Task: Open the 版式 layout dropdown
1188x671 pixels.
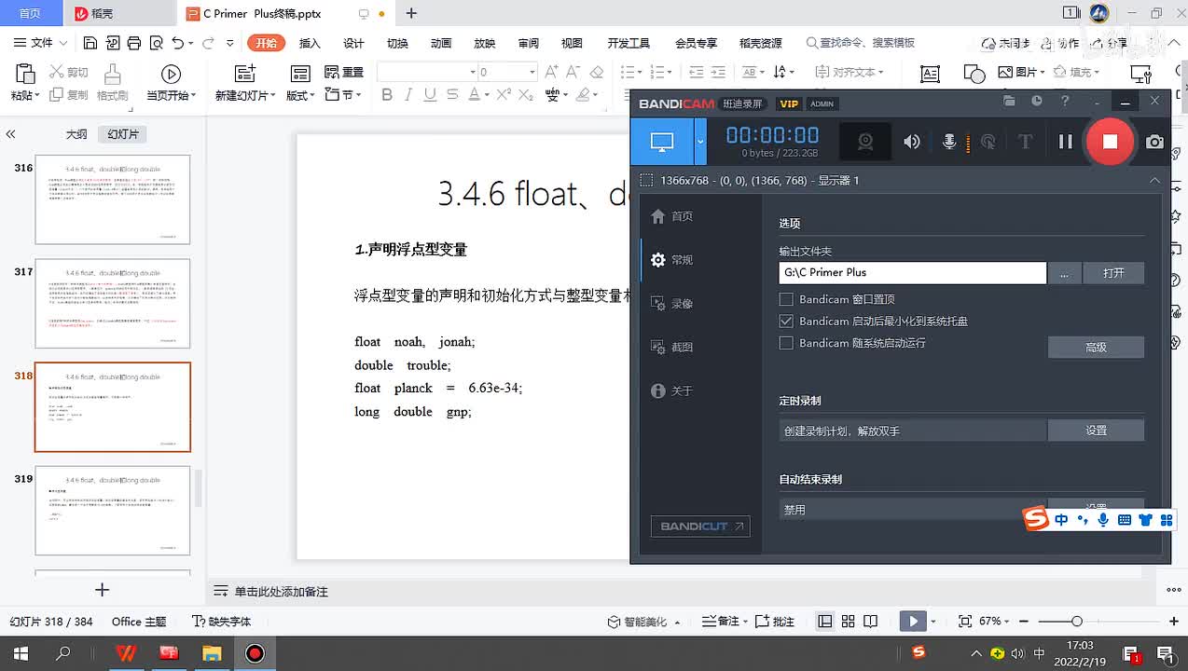Action: tap(300, 95)
